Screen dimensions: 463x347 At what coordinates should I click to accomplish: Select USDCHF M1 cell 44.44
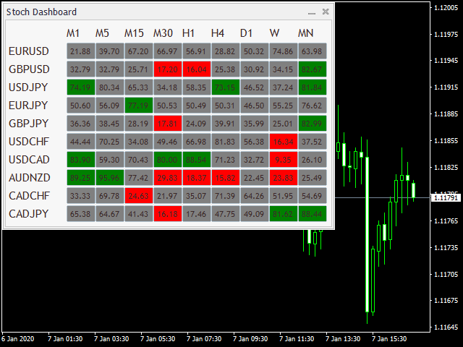tap(80, 142)
